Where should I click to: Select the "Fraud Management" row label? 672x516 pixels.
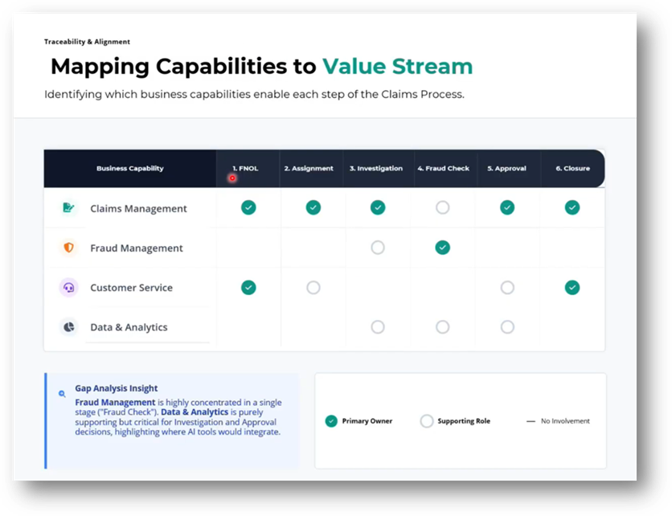137,248
